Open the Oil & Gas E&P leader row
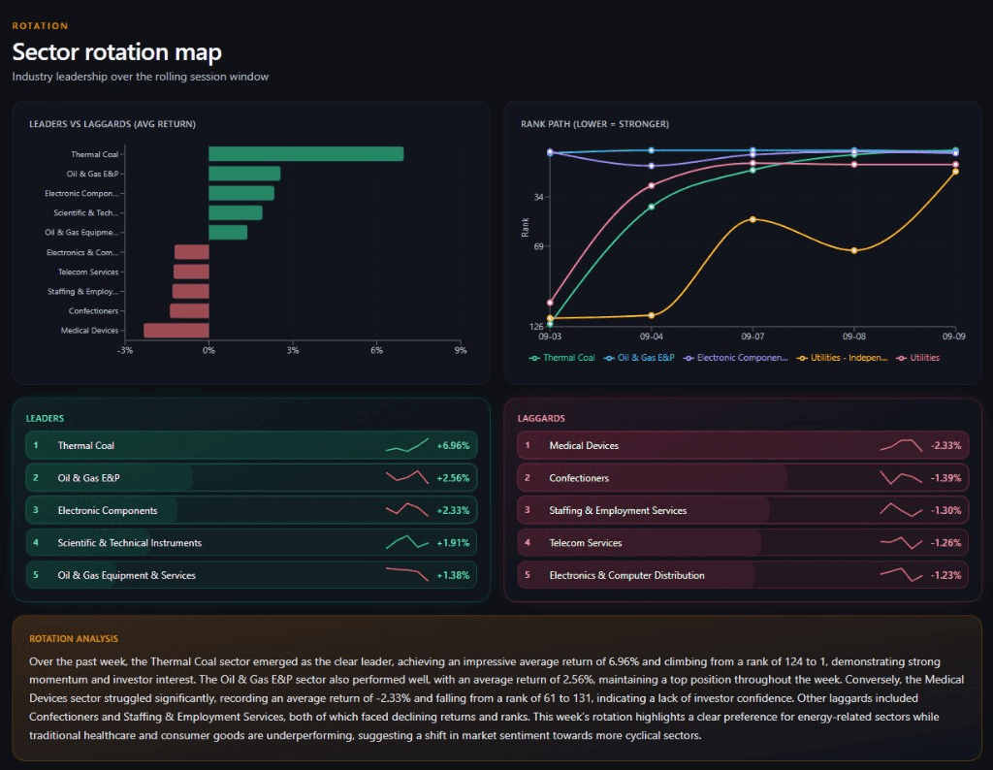993x770 pixels. (x=251, y=477)
